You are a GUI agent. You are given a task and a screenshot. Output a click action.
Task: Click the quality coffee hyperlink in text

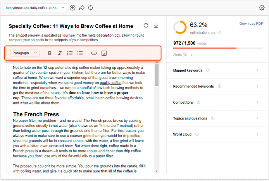110,83
